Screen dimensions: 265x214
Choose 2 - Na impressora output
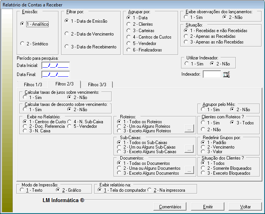click(150, 190)
